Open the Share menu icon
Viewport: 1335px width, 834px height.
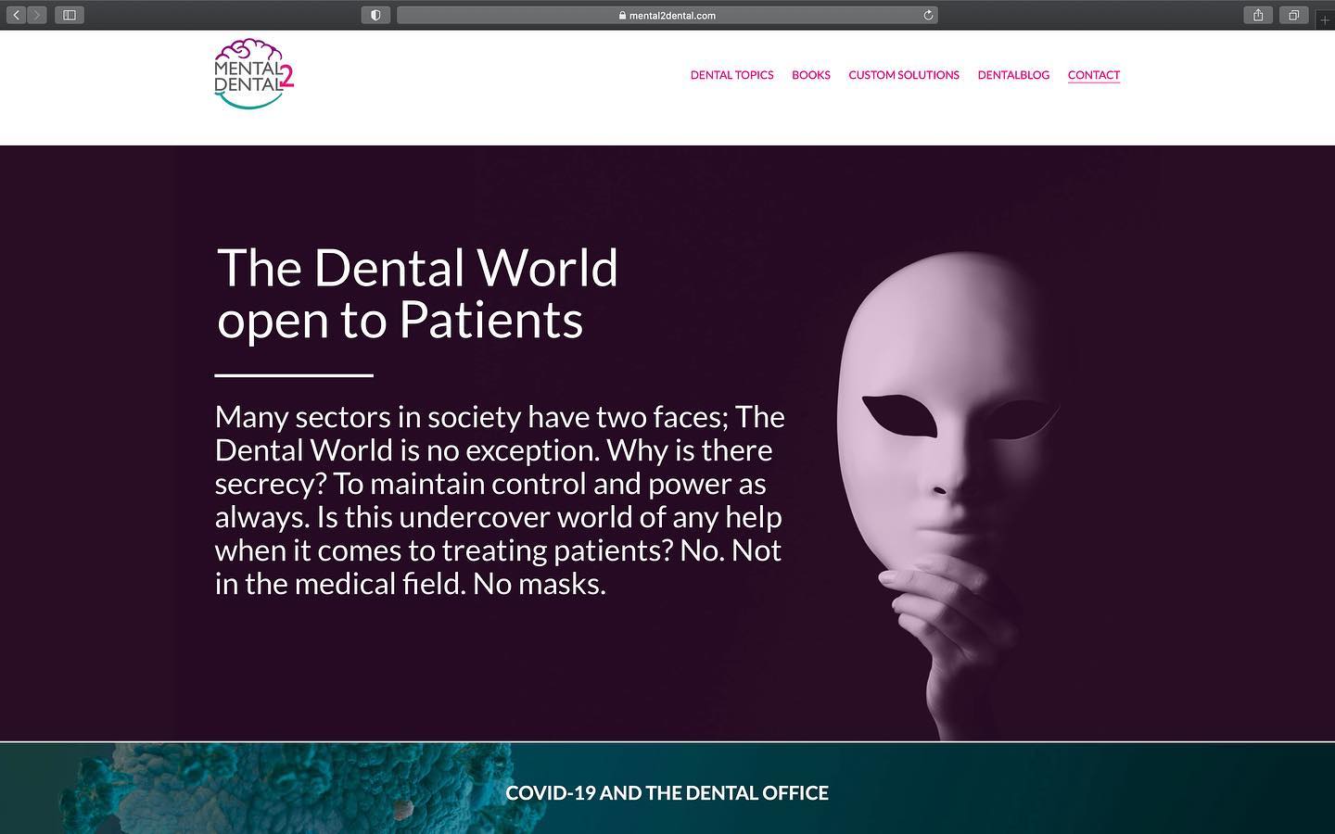pyautogui.click(x=1258, y=15)
